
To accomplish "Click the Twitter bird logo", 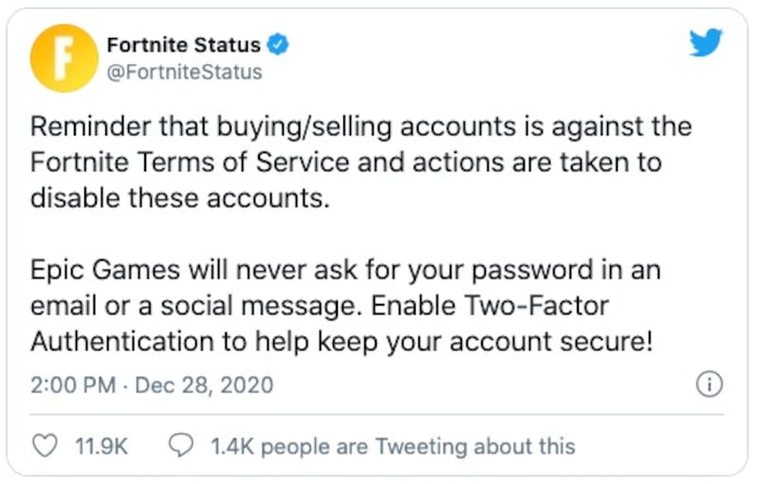I will (706, 44).
